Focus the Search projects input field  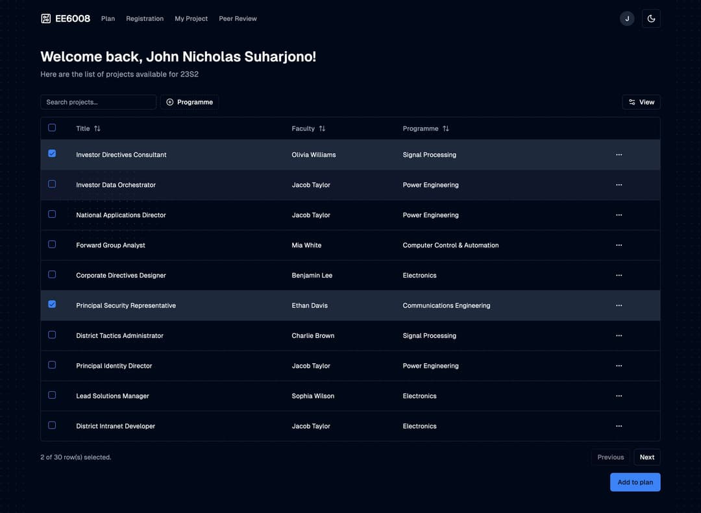coord(98,102)
